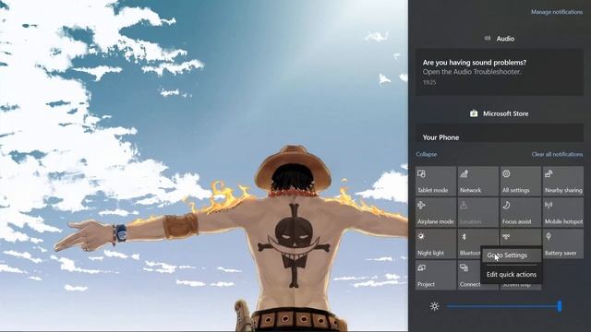Screen dimensions: 591x332
Task: Click the brightness sun icon
Action: pos(434,306)
